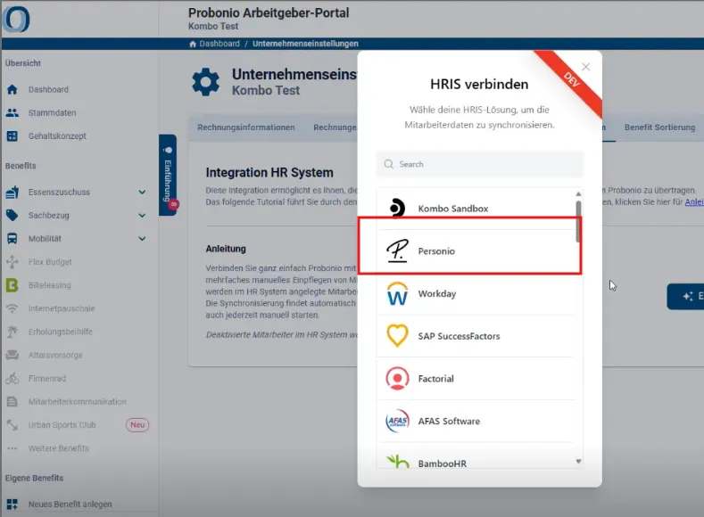The image size is (704, 517).
Task: Go to Dashboard via breadcrumb link
Action: tap(219, 44)
